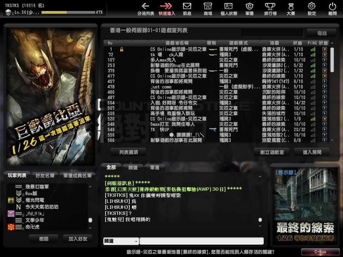This screenshot has width=343, height=257.
Task: Click the 加入好友 add friend button
Action: 78,239
